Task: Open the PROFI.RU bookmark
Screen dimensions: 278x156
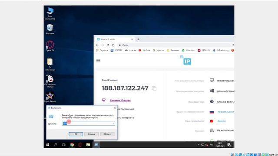Action: pos(204,50)
